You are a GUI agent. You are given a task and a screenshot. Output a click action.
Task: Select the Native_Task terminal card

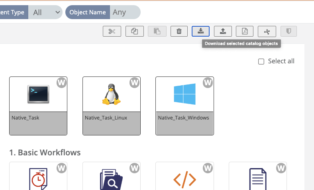(x=38, y=106)
